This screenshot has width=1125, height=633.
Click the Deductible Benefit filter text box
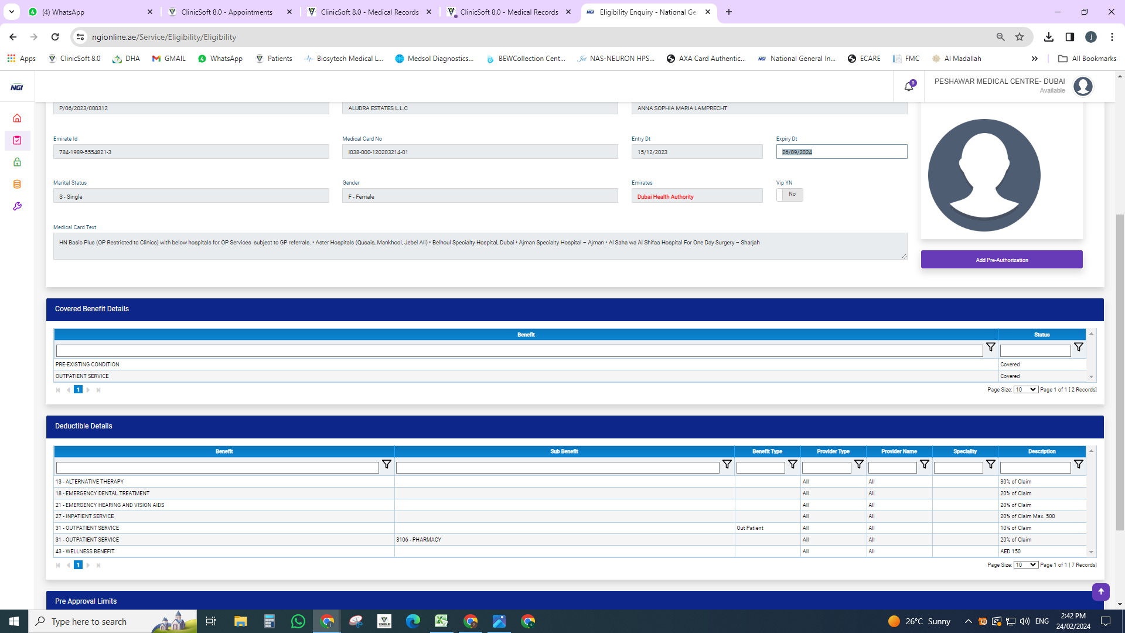[x=217, y=468]
